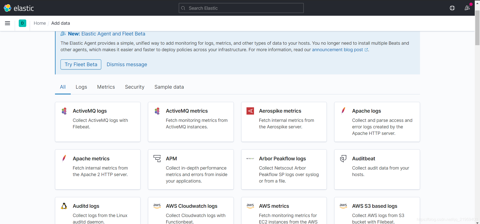Click the APM card icon
Screen dimensions: 480x224
(157, 159)
